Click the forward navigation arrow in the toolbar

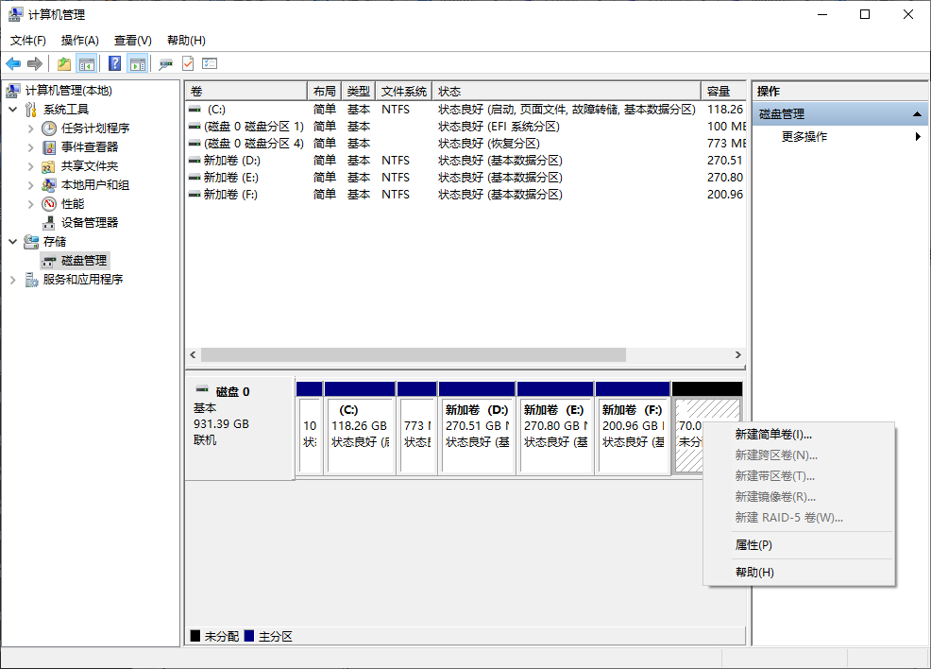[x=34, y=63]
